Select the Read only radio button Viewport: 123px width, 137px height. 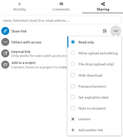tap(73, 42)
